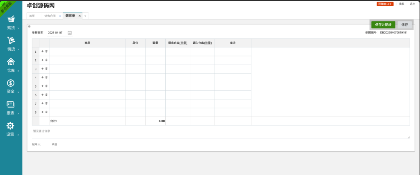Add a row after row 6
The width and height of the screenshot is (420, 175).
click(x=42, y=94)
